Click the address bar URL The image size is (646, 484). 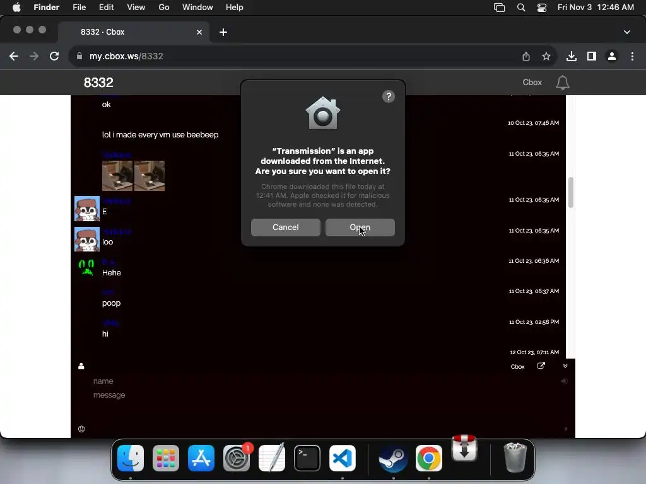coord(126,56)
